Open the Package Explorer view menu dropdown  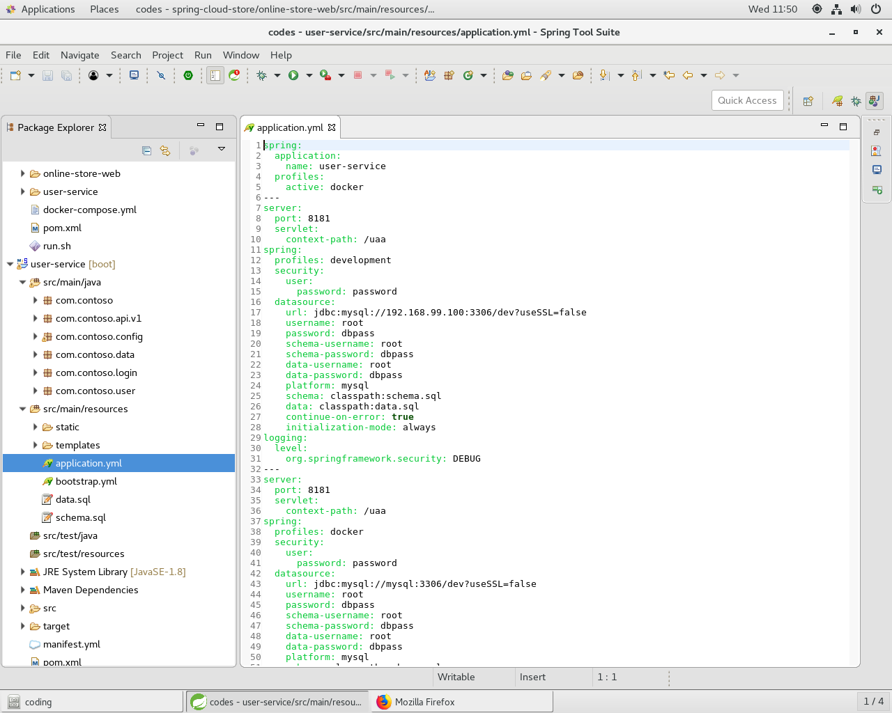click(x=222, y=149)
